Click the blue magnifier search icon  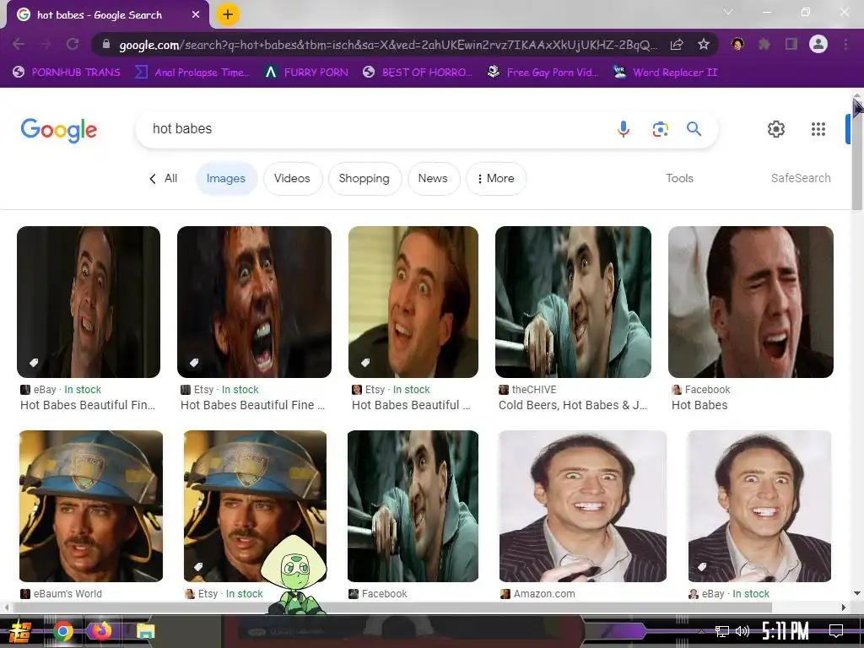coord(694,129)
